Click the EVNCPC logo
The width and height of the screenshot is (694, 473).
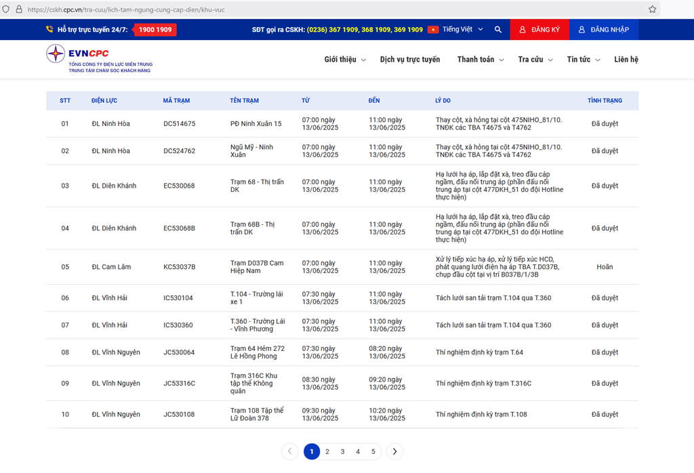click(x=100, y=59)
